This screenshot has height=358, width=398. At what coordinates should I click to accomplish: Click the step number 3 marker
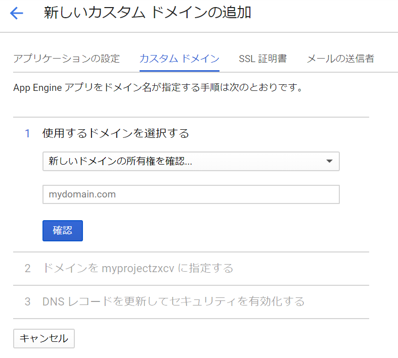(28, 302)
